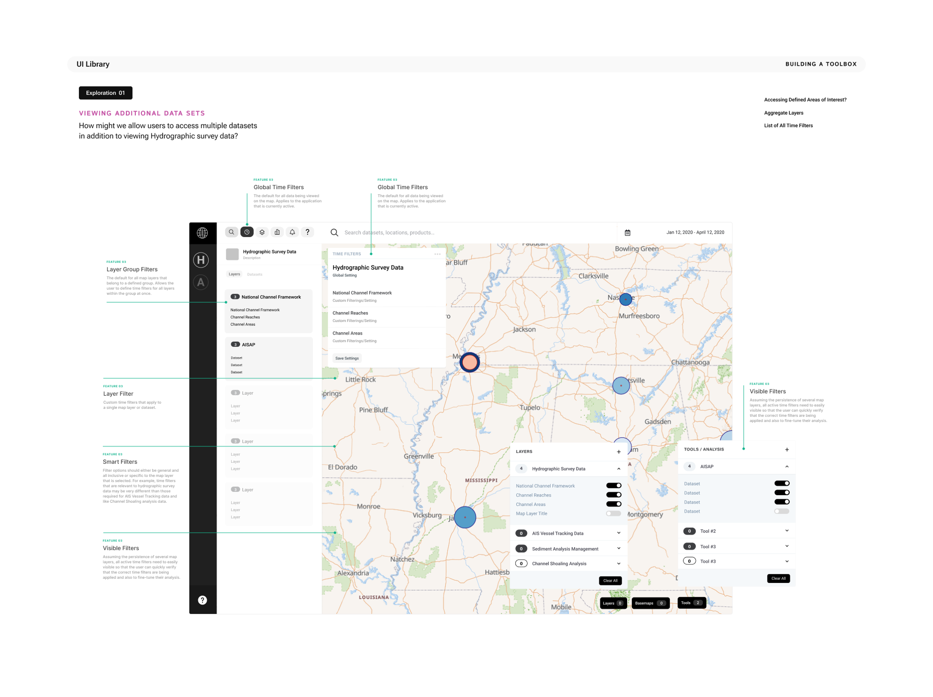This screenshot has width=933, height=697.
Task: Expand AIS Vessel Tracking Data group
Action: (619, 533)
